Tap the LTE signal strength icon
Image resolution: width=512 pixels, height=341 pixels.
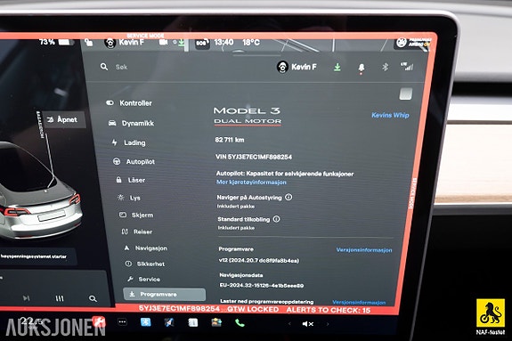click(407, 66)
